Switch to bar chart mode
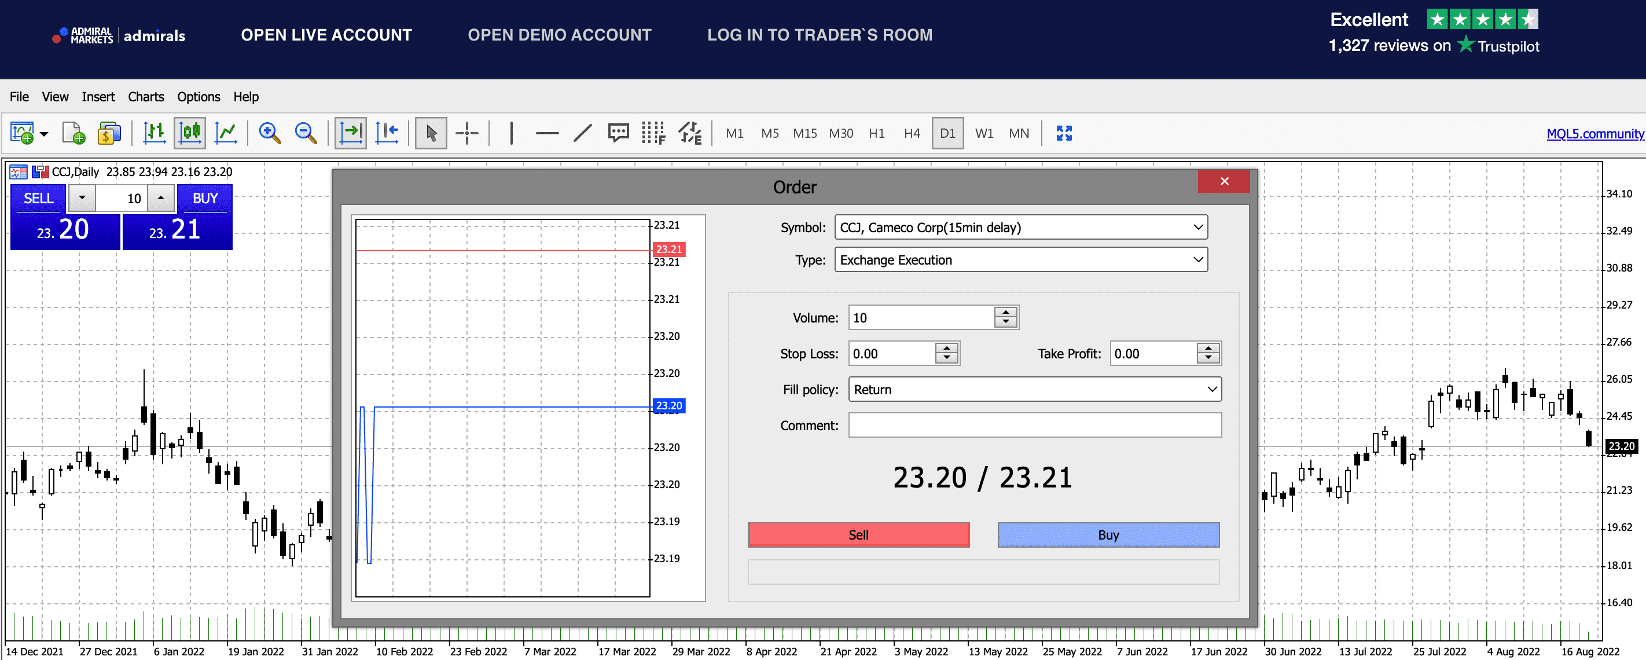 tap(154, 133)
